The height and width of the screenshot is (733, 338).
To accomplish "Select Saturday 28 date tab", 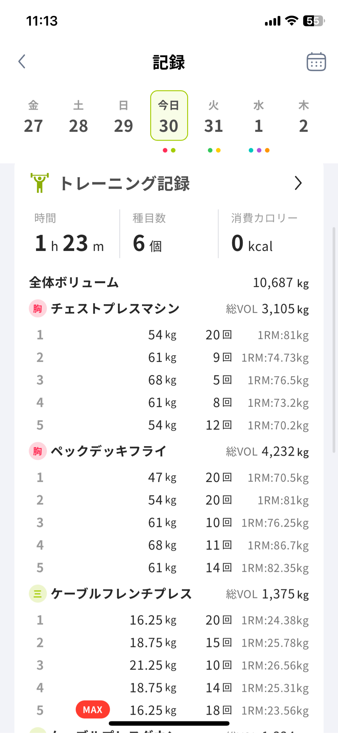I will pyautogui.click(x=79, y=117).
